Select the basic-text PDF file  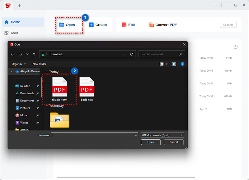point(87,89)
